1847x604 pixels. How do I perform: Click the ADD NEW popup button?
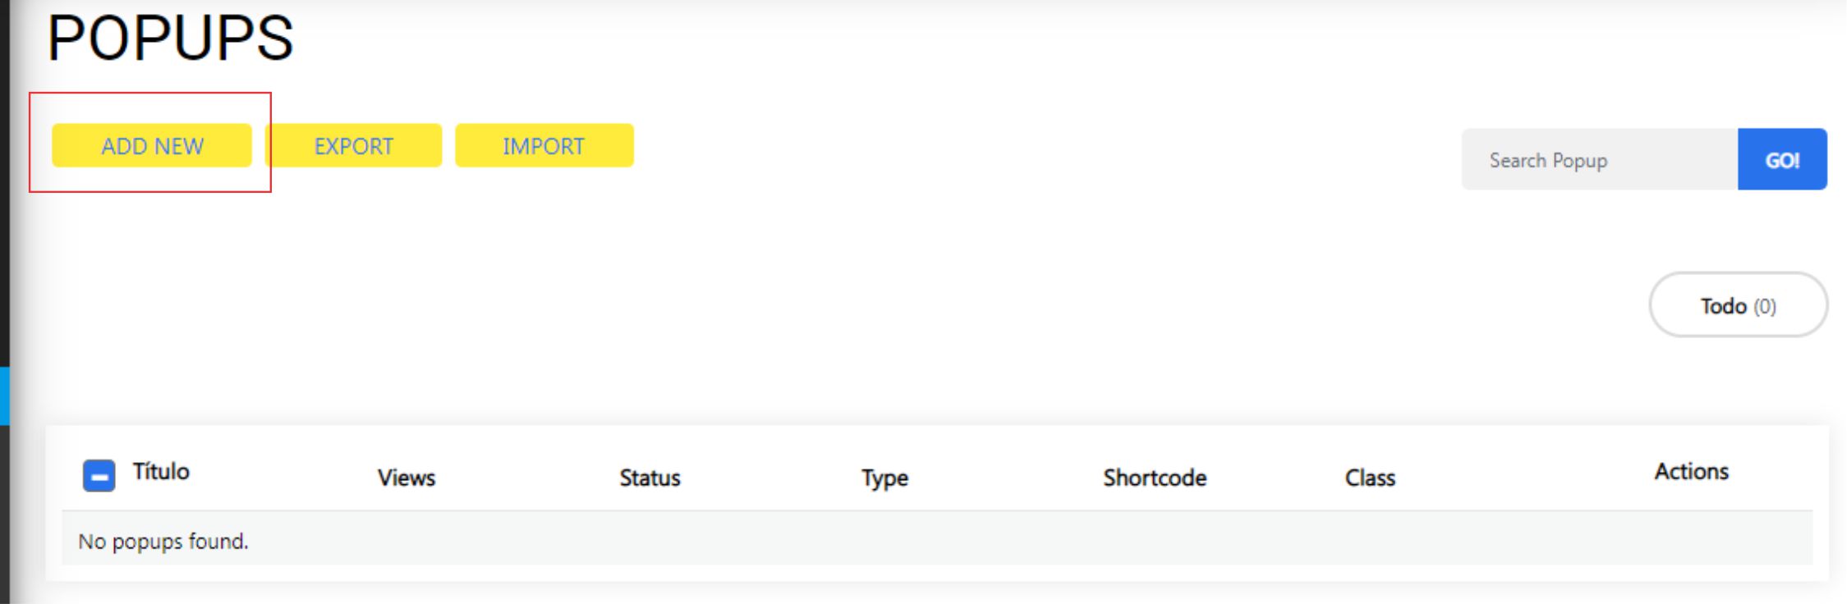(152, 146)
